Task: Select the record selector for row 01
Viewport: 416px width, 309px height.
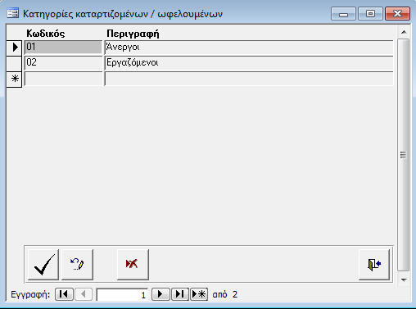Action: point(14,48)
